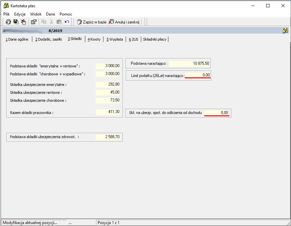The height and width of the screenshot is (226, 291).
Task: Click the document with red X icon
Action: (24, 22)
